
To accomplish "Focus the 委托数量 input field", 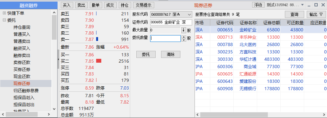I will pyautogui.click(x=165, y=38).
